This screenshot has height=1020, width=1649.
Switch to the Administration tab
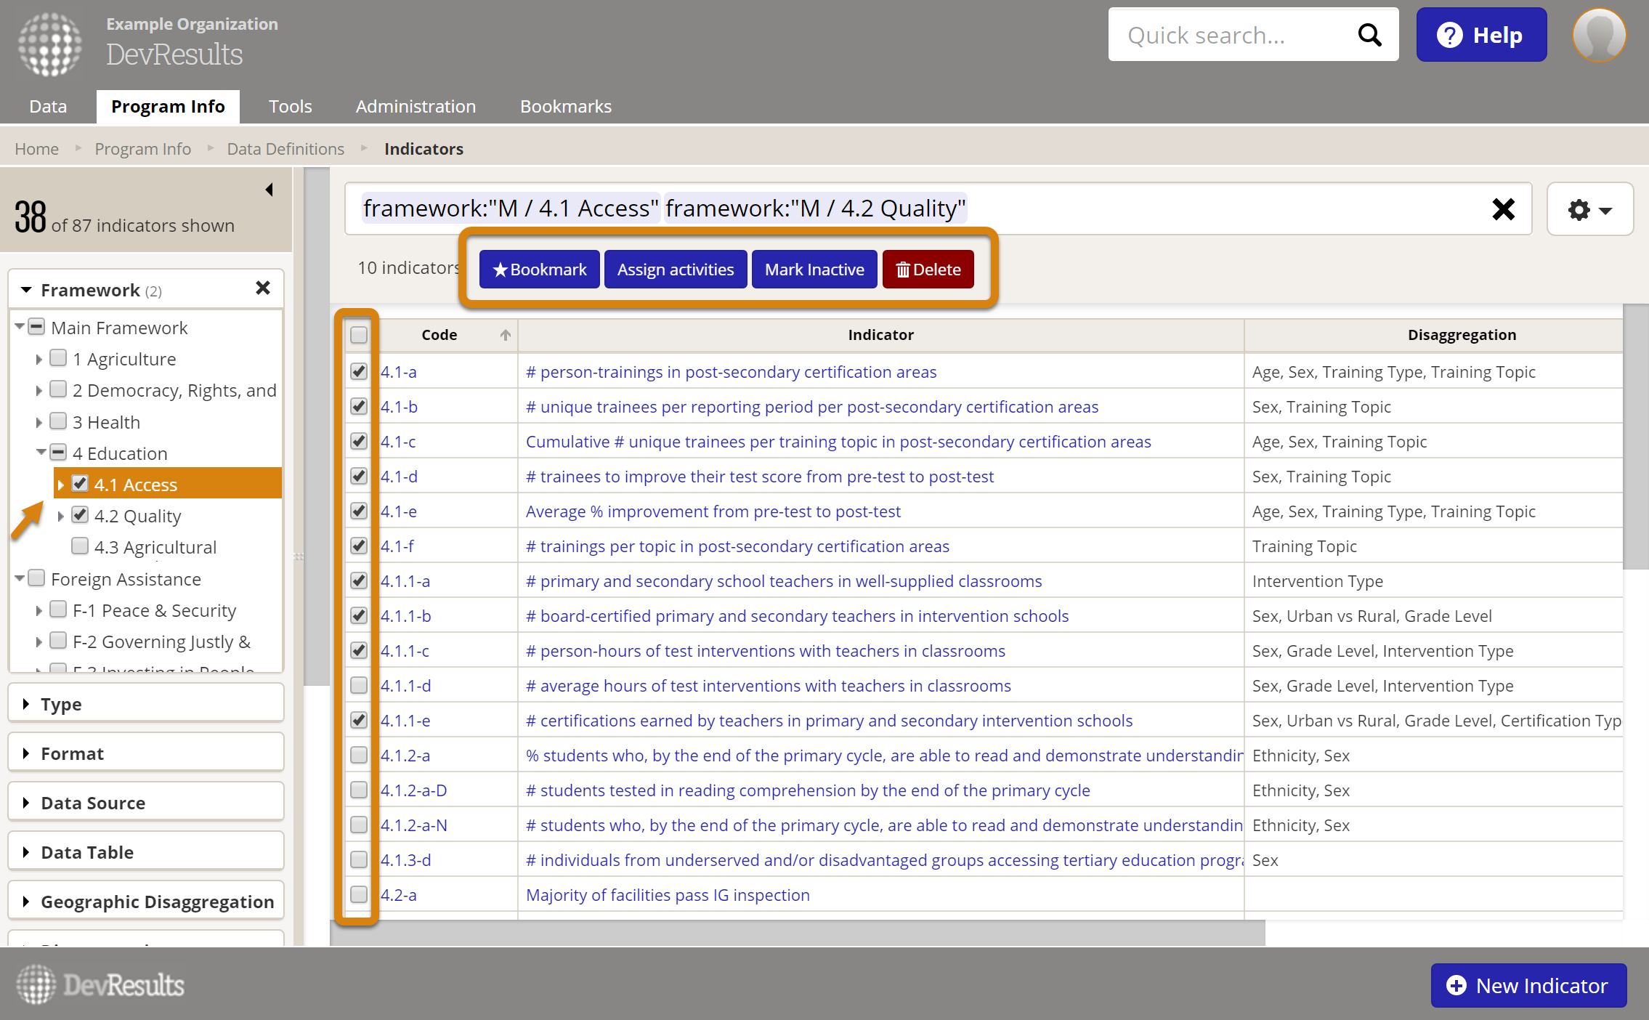click(x=416, y=107)
